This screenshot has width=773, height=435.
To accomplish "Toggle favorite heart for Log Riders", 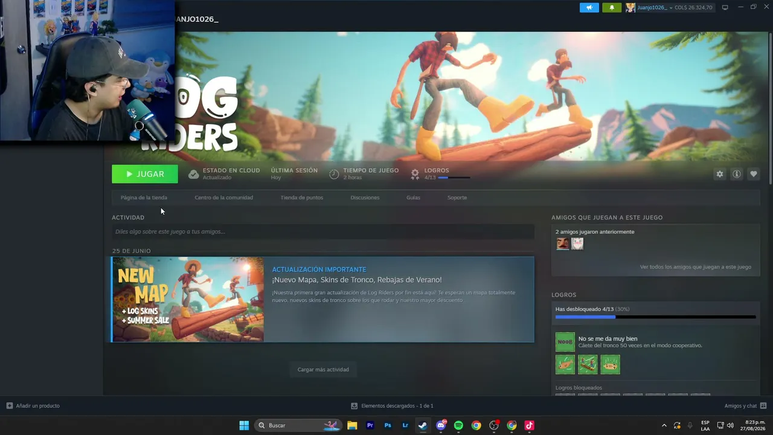I will 754,174.
